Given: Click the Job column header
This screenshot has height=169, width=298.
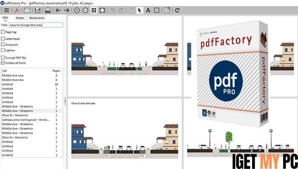Looking at the screenshot, I should pyautogui.click(x=4, y=71).
